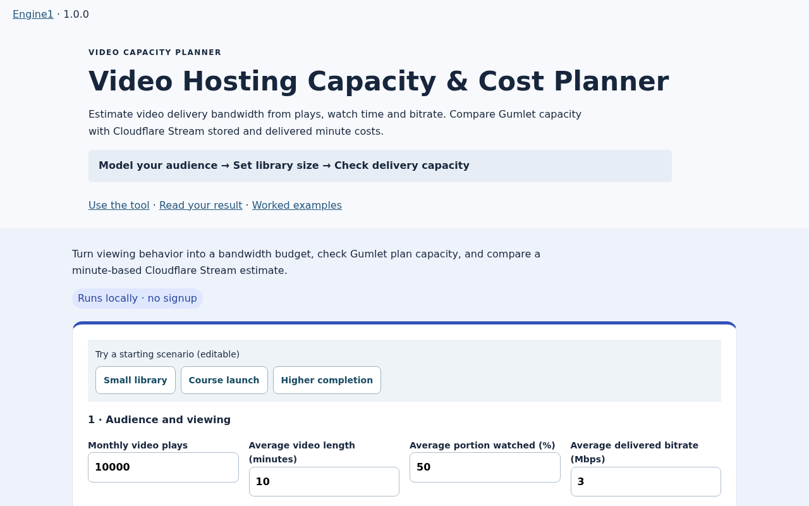Click the 'Average portion watched (%)' label
This screenshot has height=506, width=809.
click(482, 445)
